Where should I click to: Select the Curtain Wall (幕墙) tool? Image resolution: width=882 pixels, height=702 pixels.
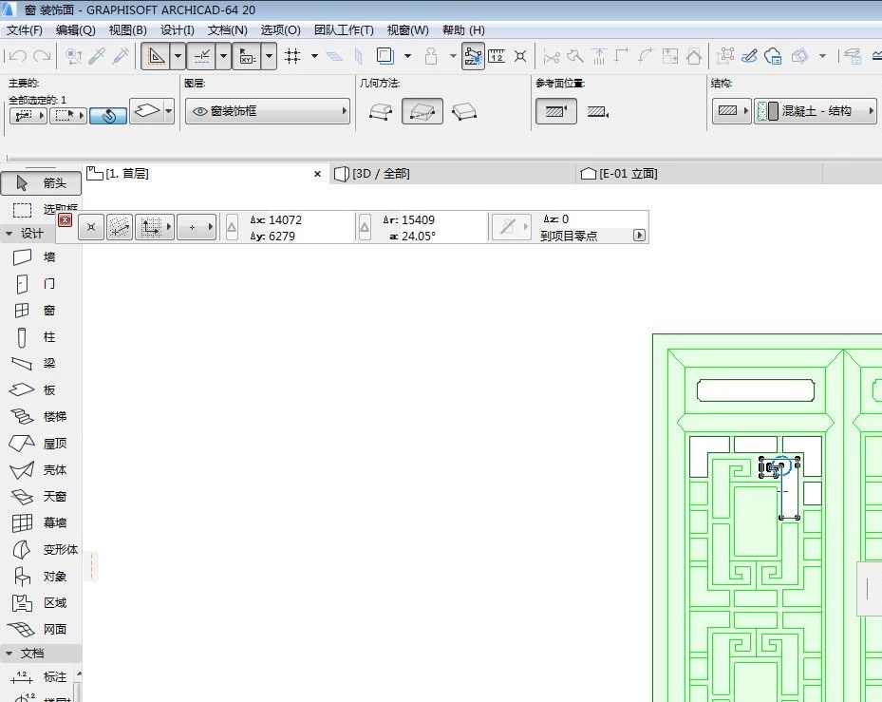pos(39,523)
